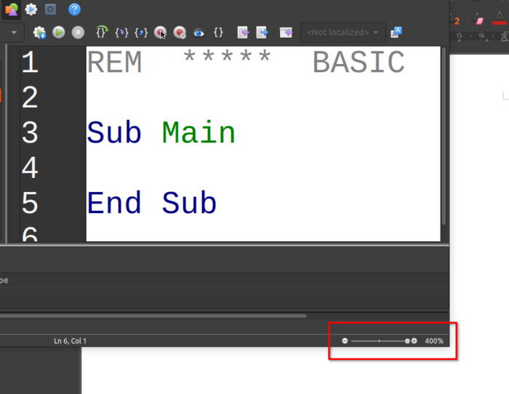509x394 pixels.
Task: Click the Insert BASIC Source icon
Action: coord(243,33)
